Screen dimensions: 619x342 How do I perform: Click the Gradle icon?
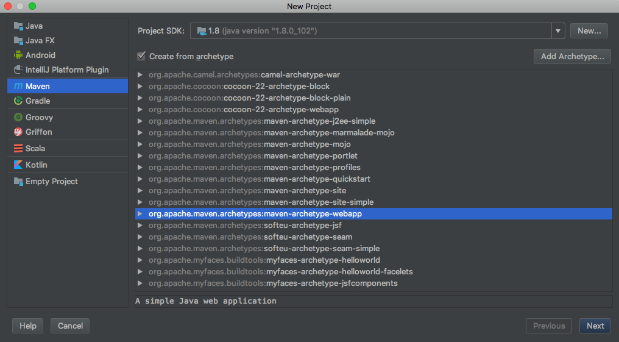coord(18,101)
